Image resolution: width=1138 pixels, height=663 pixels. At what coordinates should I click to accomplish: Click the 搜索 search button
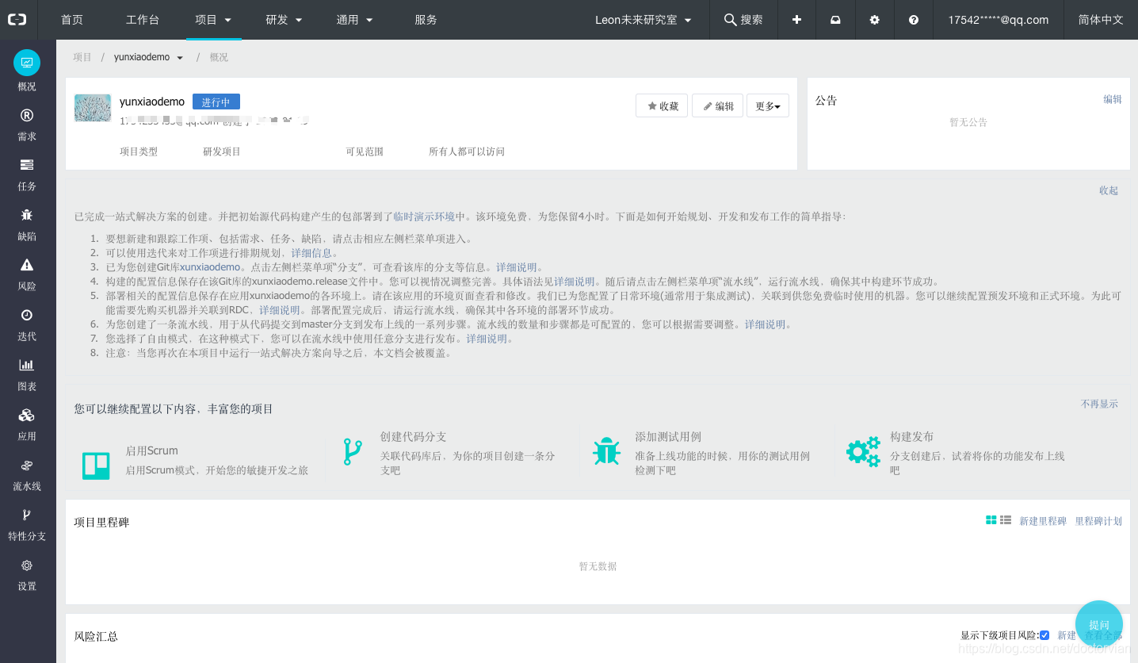click(743, 20)
